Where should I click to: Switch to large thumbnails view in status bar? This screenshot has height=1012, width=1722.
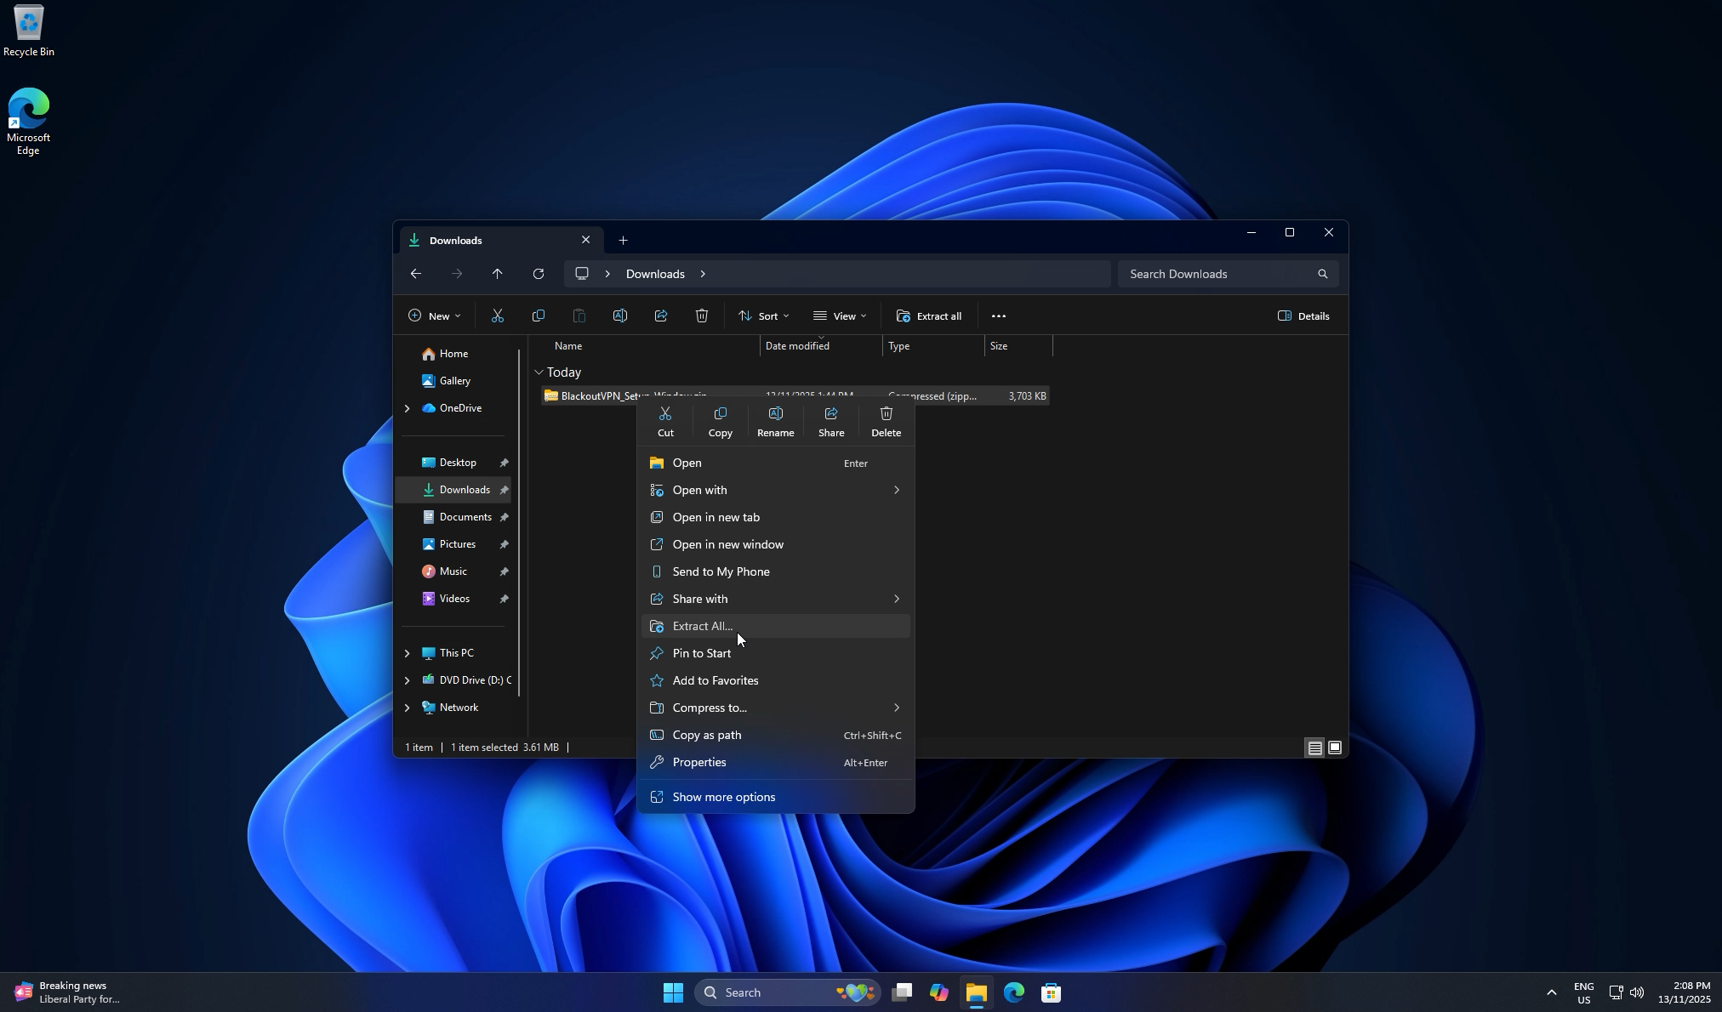point(1336,748)
